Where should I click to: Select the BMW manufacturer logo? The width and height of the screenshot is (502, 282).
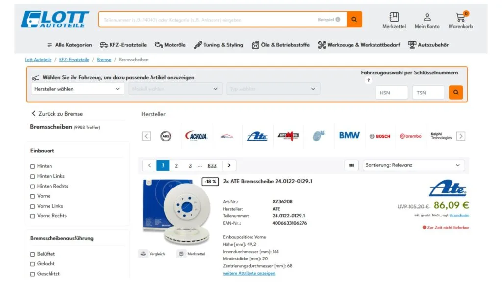coord(349,135)
